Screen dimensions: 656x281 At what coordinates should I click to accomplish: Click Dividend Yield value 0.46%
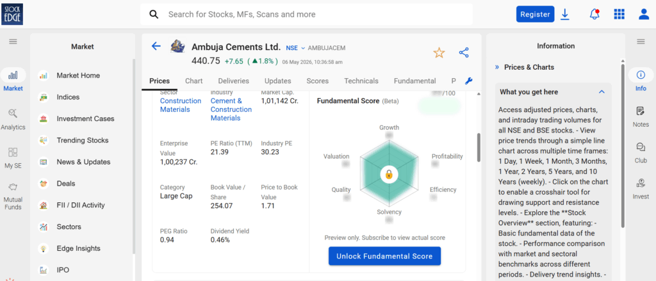click(220, 239)
